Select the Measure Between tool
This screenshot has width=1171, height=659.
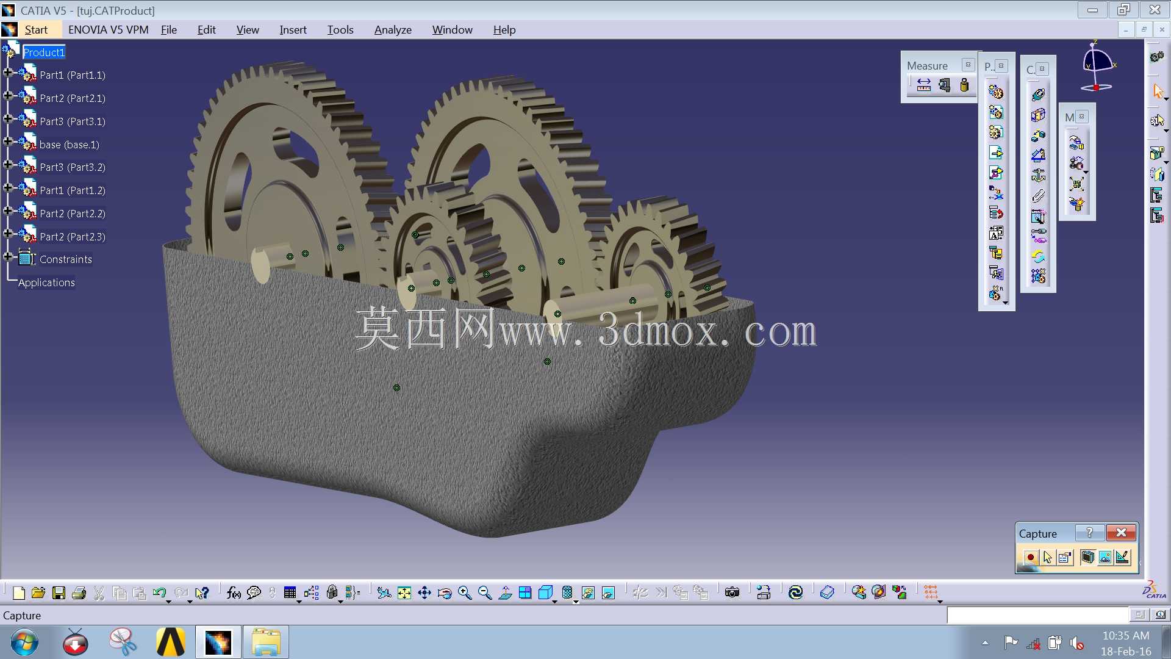(924, 85)
